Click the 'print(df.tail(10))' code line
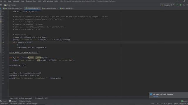This screenshot has height=105, width=188. 18,65
